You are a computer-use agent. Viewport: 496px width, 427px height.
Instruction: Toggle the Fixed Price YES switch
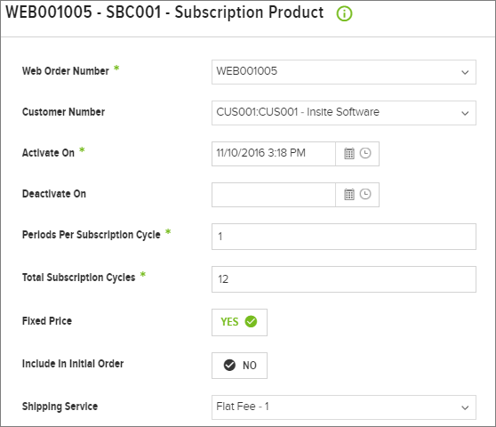click(239, 322)
